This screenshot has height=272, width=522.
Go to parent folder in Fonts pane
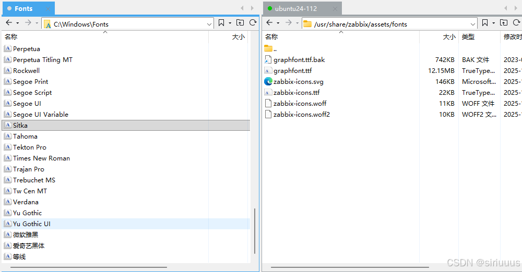(x=240, y=22)
